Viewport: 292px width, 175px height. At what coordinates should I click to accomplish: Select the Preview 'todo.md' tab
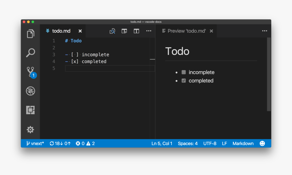(x=186, y=31)
